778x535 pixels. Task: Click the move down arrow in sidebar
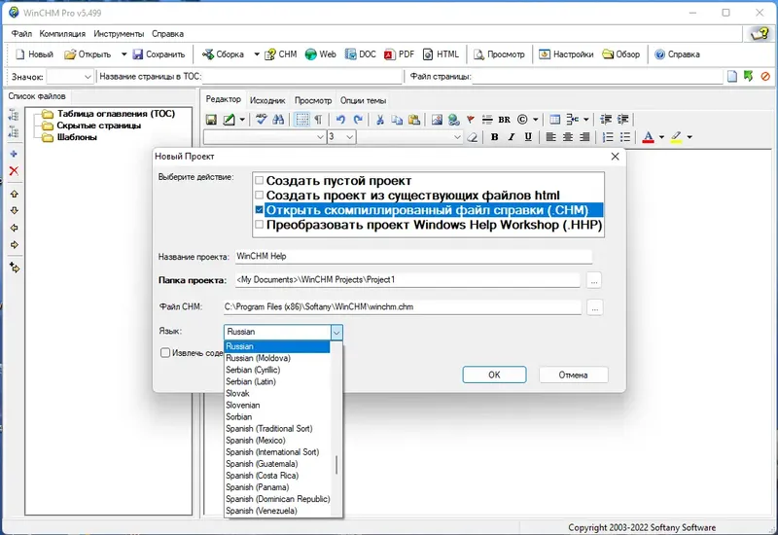(x=14, y=211)
